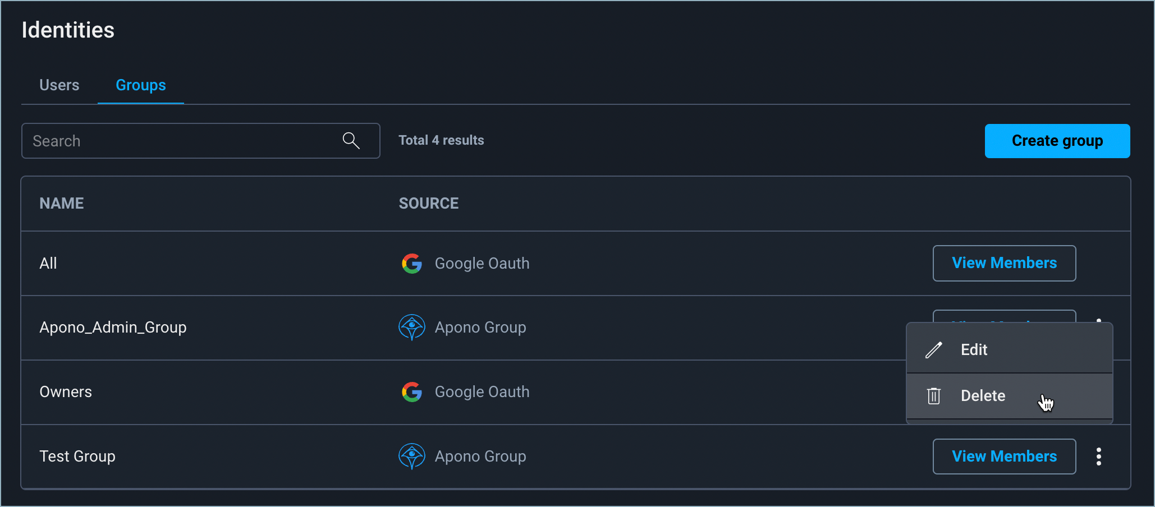The width and height of the screenshot is (1155, 507).
Task: Click the magnifying glass search icon
Action: point(351,140)
